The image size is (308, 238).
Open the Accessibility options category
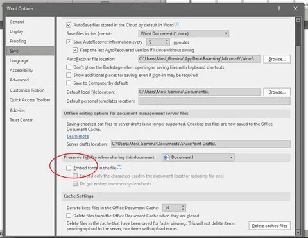[x=30, y=70]
